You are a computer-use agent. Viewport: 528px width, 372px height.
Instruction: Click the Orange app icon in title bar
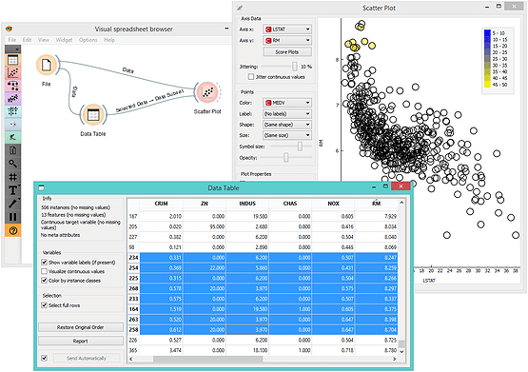coord(9,29)
